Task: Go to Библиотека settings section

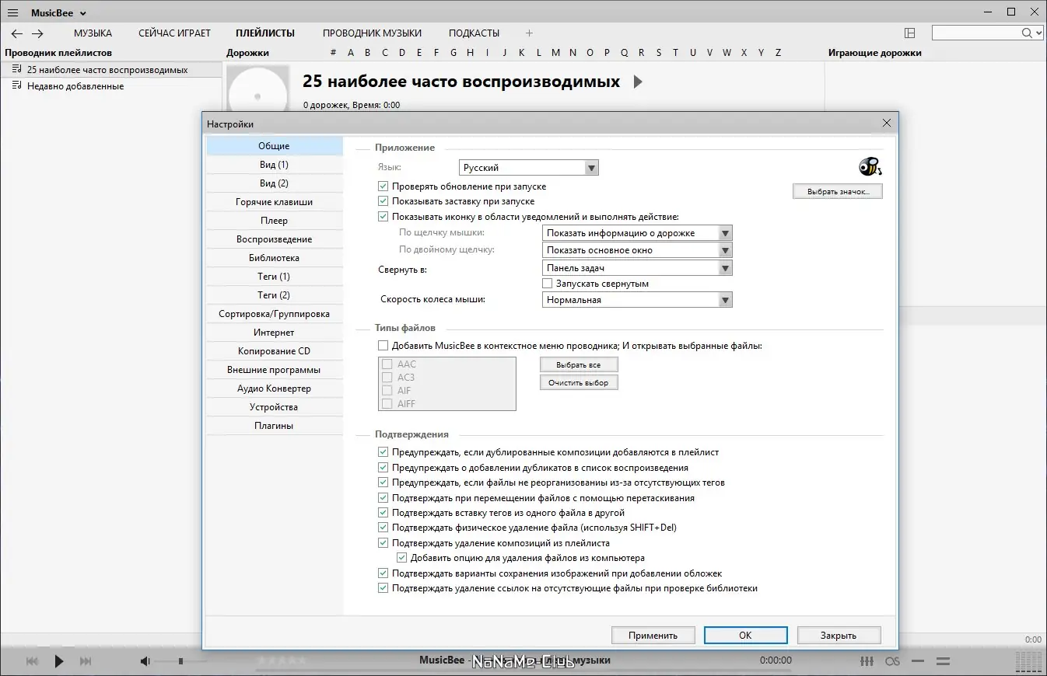Action: tap(275, 258)
